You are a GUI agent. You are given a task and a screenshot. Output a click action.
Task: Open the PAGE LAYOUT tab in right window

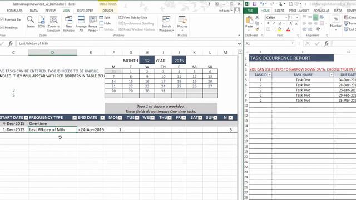(x=299, y=11)
